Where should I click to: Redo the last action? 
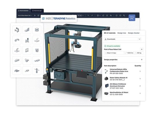click(92, 16)
